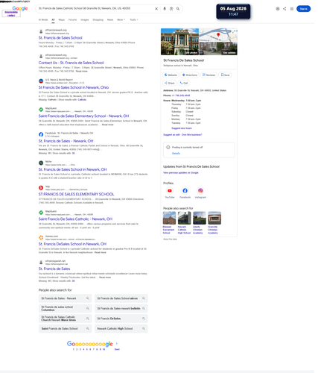318x373 pixels.
Task: Open U.S. News St Francis De Sales result
Action: (74, 88)
